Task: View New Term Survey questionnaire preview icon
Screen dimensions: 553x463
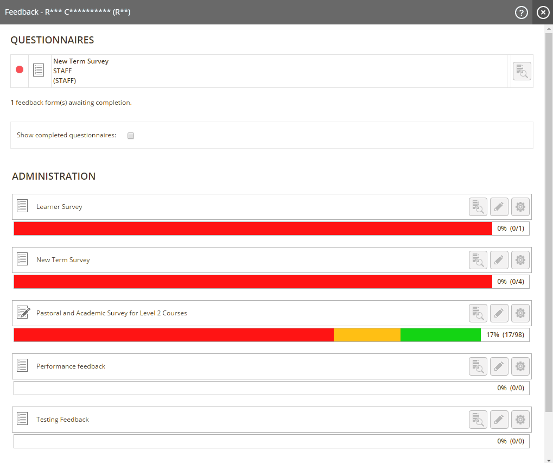Action: point(522,71)
